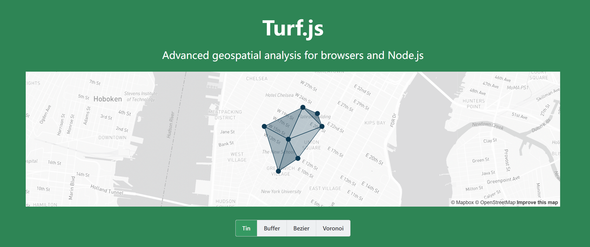Click the Provost St label
Screen dimensions: 590x247
(x=507, y=160)
